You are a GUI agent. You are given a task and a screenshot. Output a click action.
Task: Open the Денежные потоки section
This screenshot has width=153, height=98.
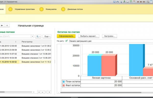click(75, 9)
